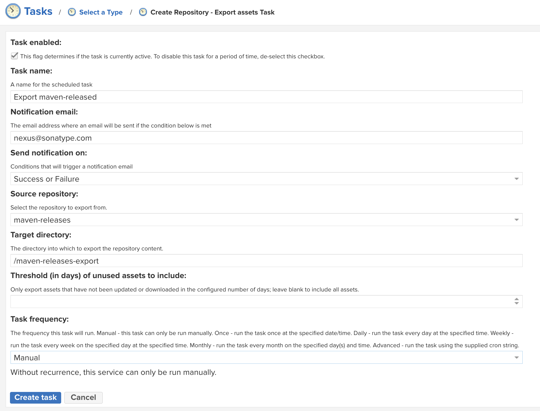Image resolution: width=540 pixels, height=411 pixels.
Task: Expand the Source repository dropdown arrow
Action: (516, 220)
